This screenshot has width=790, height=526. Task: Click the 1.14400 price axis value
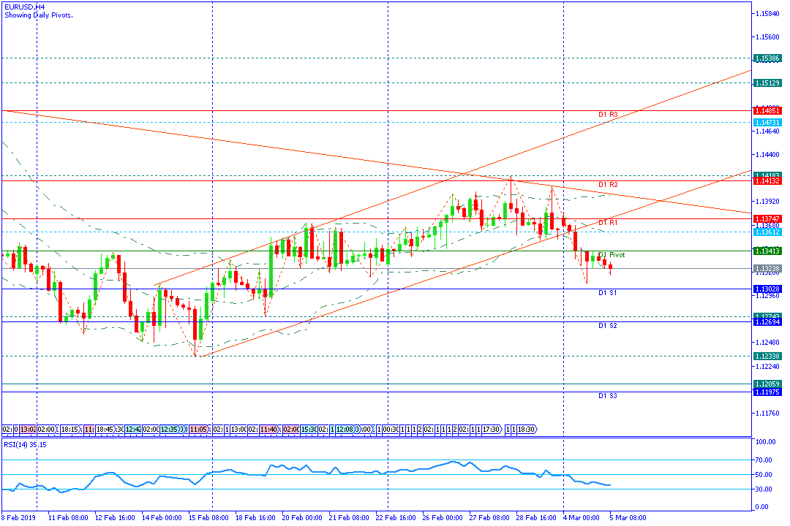tap(767, 155)
